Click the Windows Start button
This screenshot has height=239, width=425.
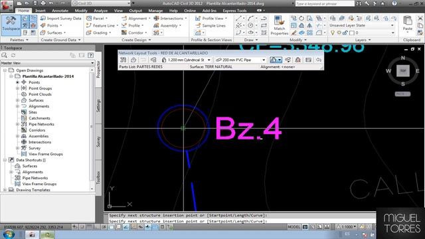pyautogui.click(x=9, y=234)
